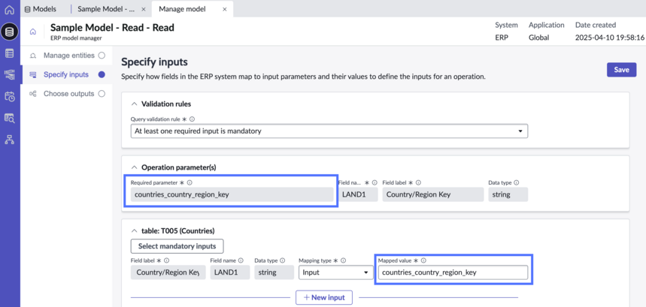Image resolution: width=646 pixels, height=307 pixels.
Task: Click info icon next to operation Field label
Action: [x=418, y=182]
